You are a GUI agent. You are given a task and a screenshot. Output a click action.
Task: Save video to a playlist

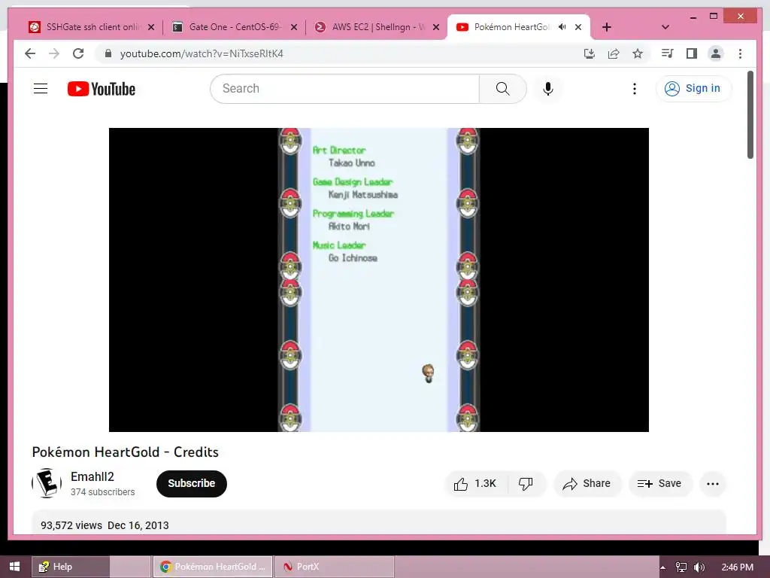click(660, 484)
